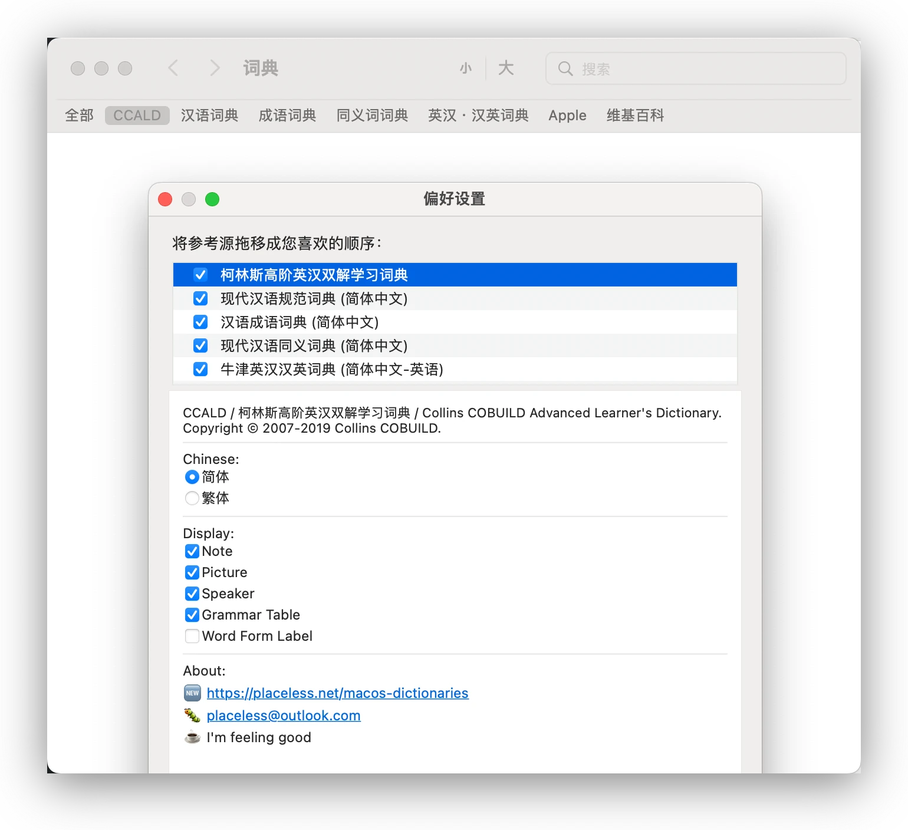
Task: Click the forward navigation chevron
Action: click(x=215, y=68)
